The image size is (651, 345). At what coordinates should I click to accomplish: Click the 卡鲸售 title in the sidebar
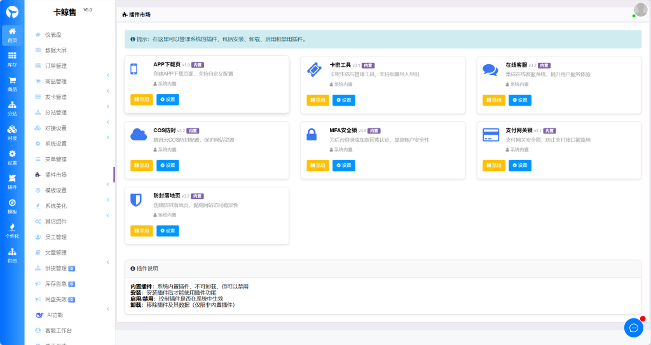pos(65,13)
